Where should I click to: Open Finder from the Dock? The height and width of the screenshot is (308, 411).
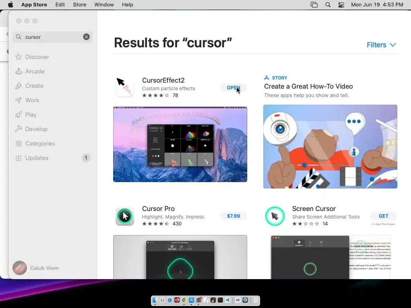[x=155, y=300]
